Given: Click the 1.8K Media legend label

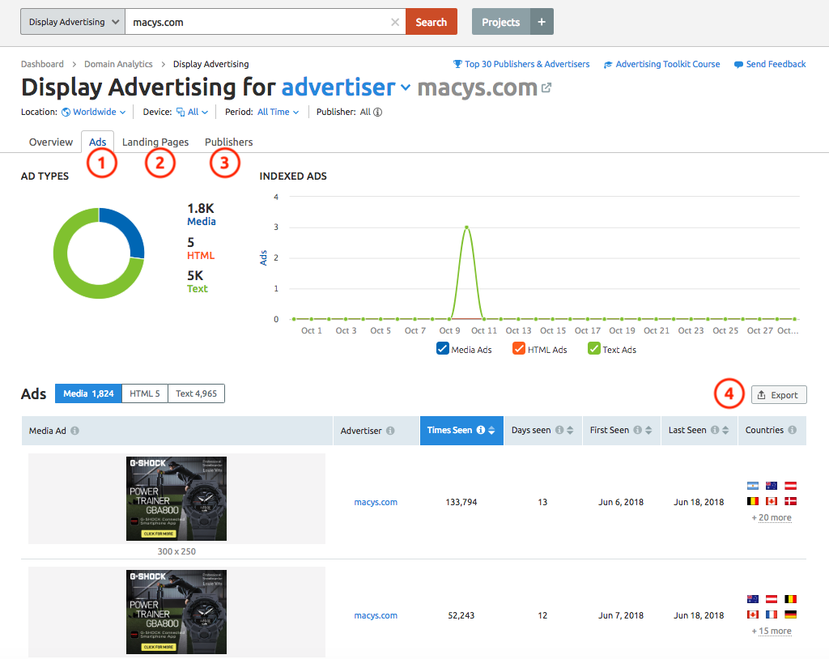Looking at the screenshot, I should pos(201,215).
